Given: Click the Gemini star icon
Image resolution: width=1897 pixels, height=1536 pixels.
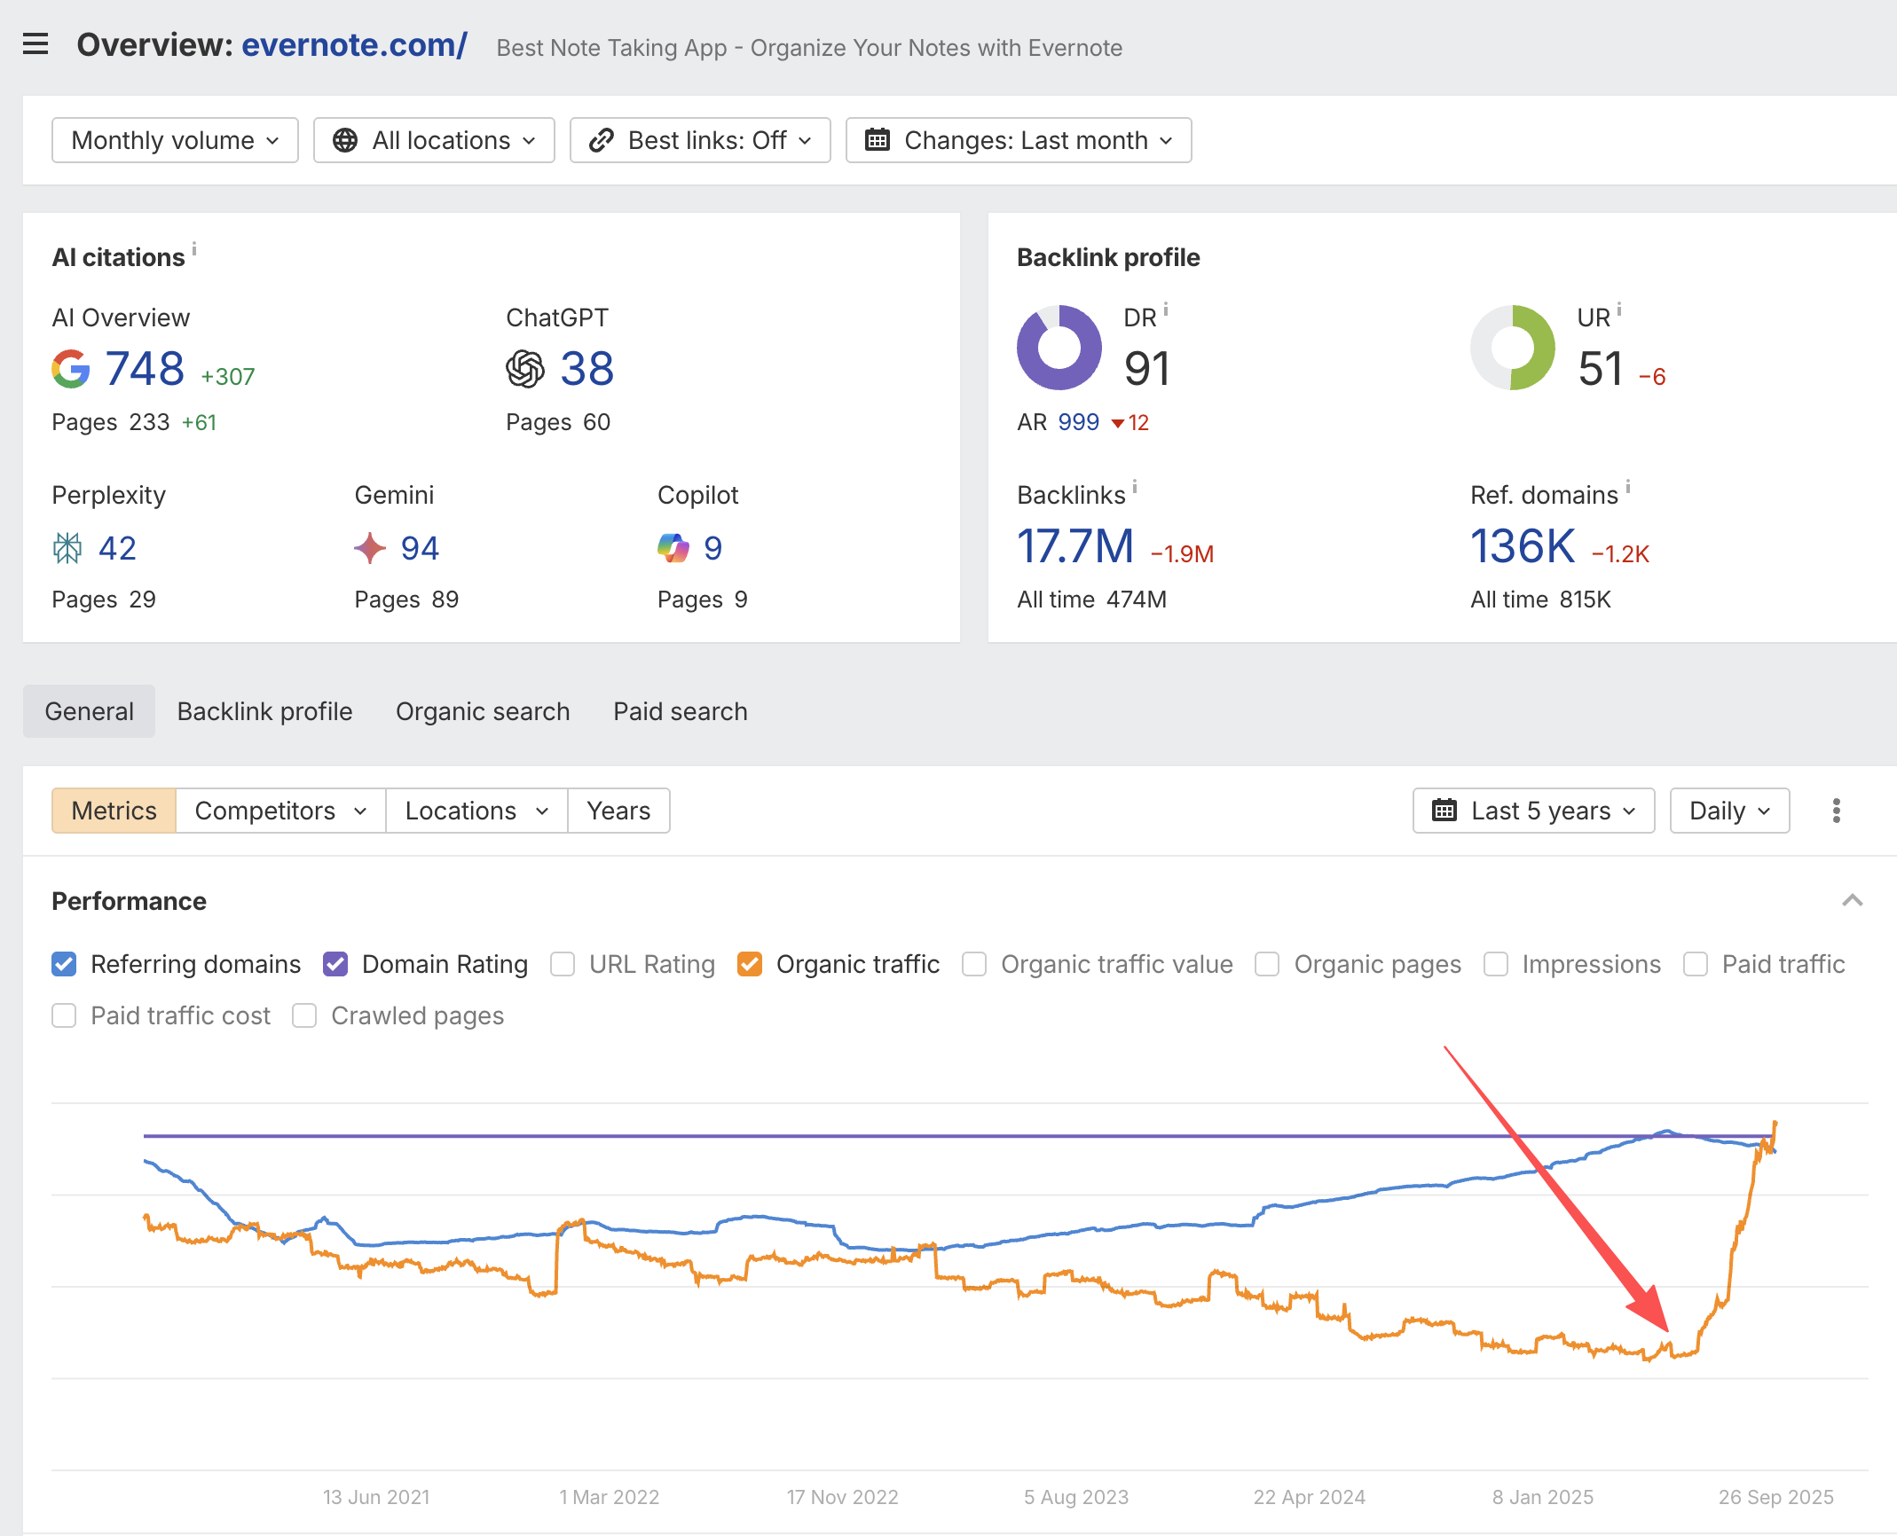Looking at the screenshot, I should click(370, 548).
